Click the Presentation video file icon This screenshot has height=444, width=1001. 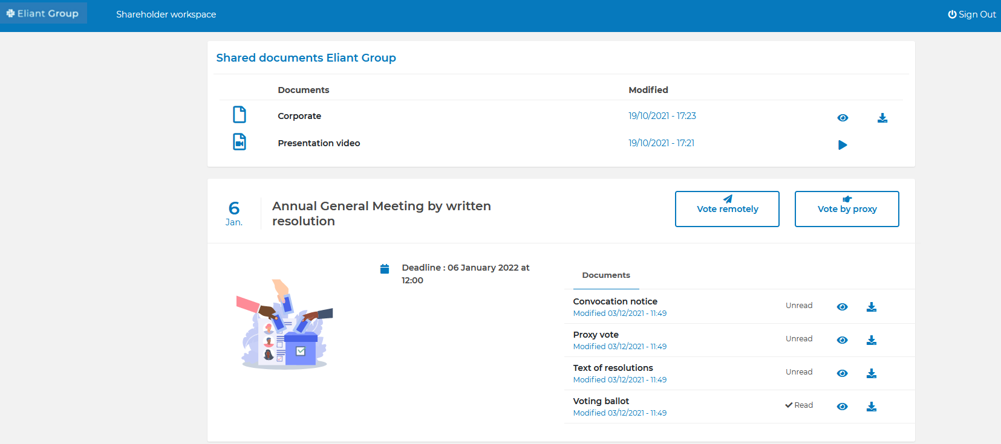point(240,142)
